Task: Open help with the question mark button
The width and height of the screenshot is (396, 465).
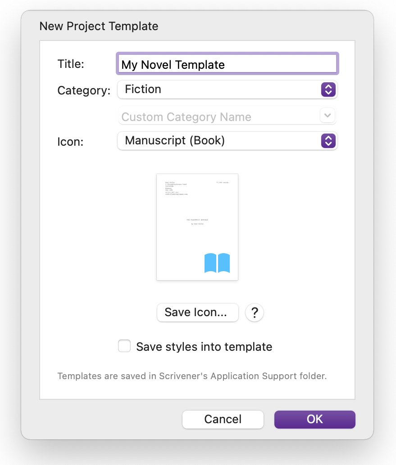Action: coord(255,313)
